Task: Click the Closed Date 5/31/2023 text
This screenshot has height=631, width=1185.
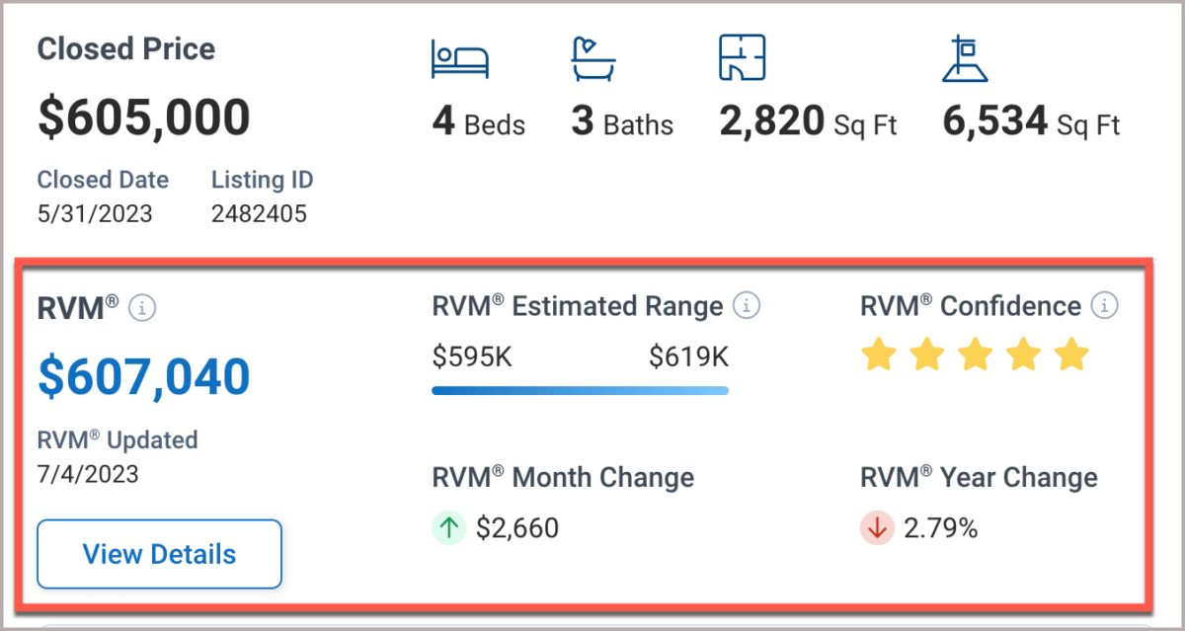Action: pos(95,213)
